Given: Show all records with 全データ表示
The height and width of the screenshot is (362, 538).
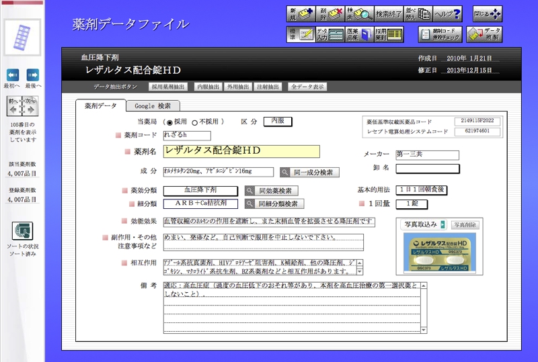Looking at the screenshot, I should tap(307, 87).
